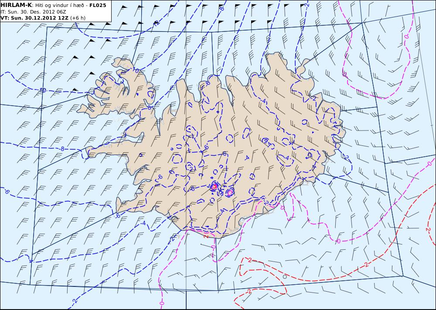This screenshot has width=436, height=310.
Task: Click the "-10" isotherm label on the Westfjords peninsula
Action: pos(135,70)
